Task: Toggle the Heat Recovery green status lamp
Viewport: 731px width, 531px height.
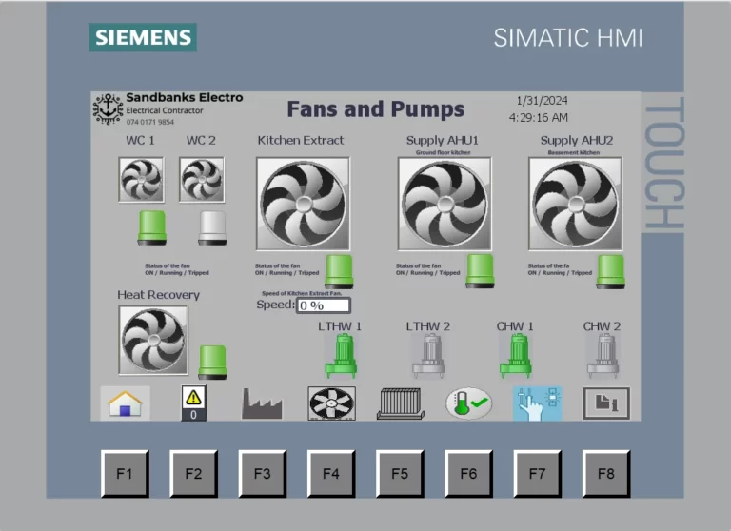Action: pos(212,363)
